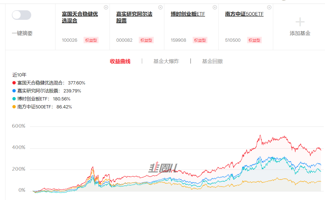Switch to the 基金大爆炸 tab
The height and width of the screenshot is (200, 325).
tap(166, 61)
